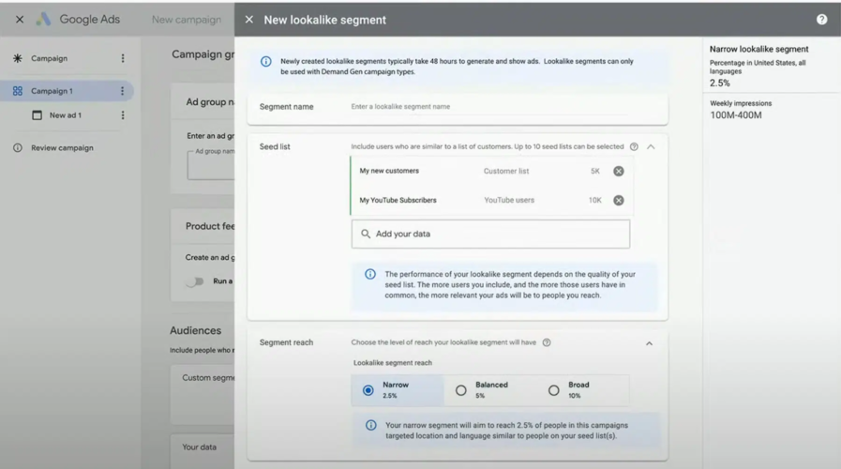Screen dimensions: 841x469
Task: Click the Seed list help question icon
Action: (634, 147)
